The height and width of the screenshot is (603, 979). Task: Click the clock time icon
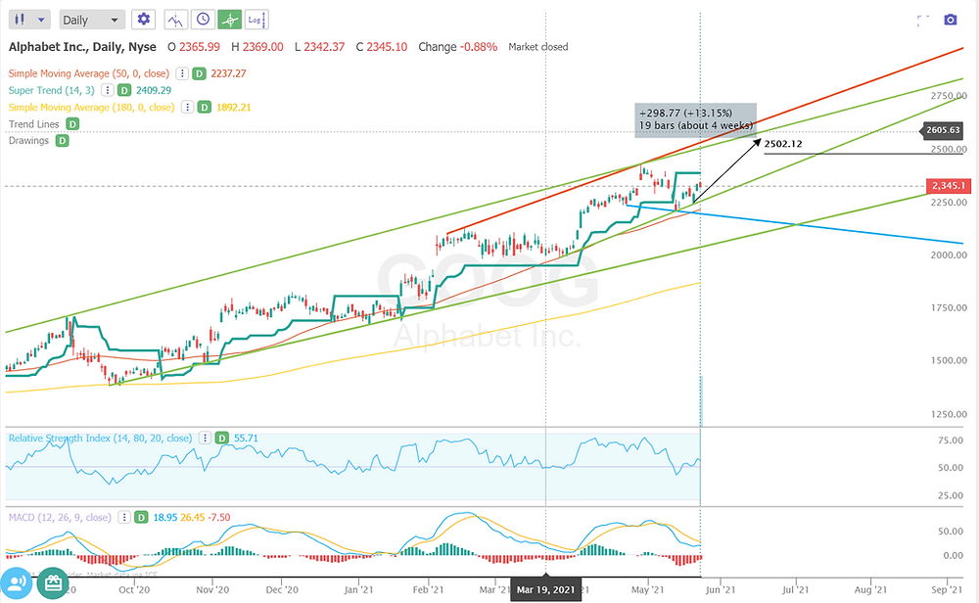[x=203, y=20]
